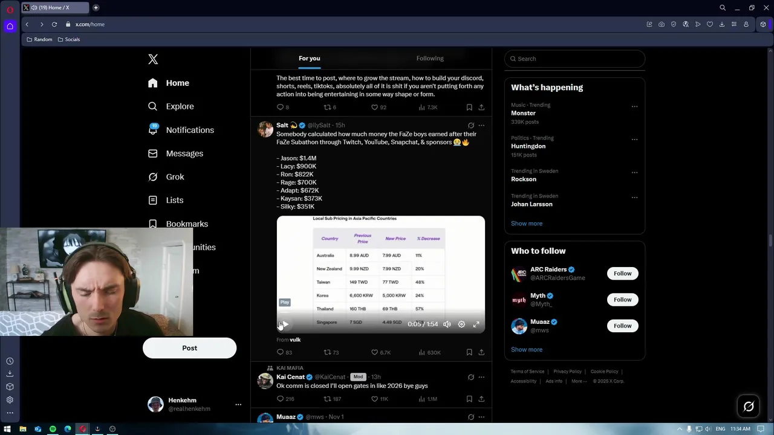Like Kai Cenat's post with 11K likes
This screenshot has height=435, width=774.
pos(380,399)
